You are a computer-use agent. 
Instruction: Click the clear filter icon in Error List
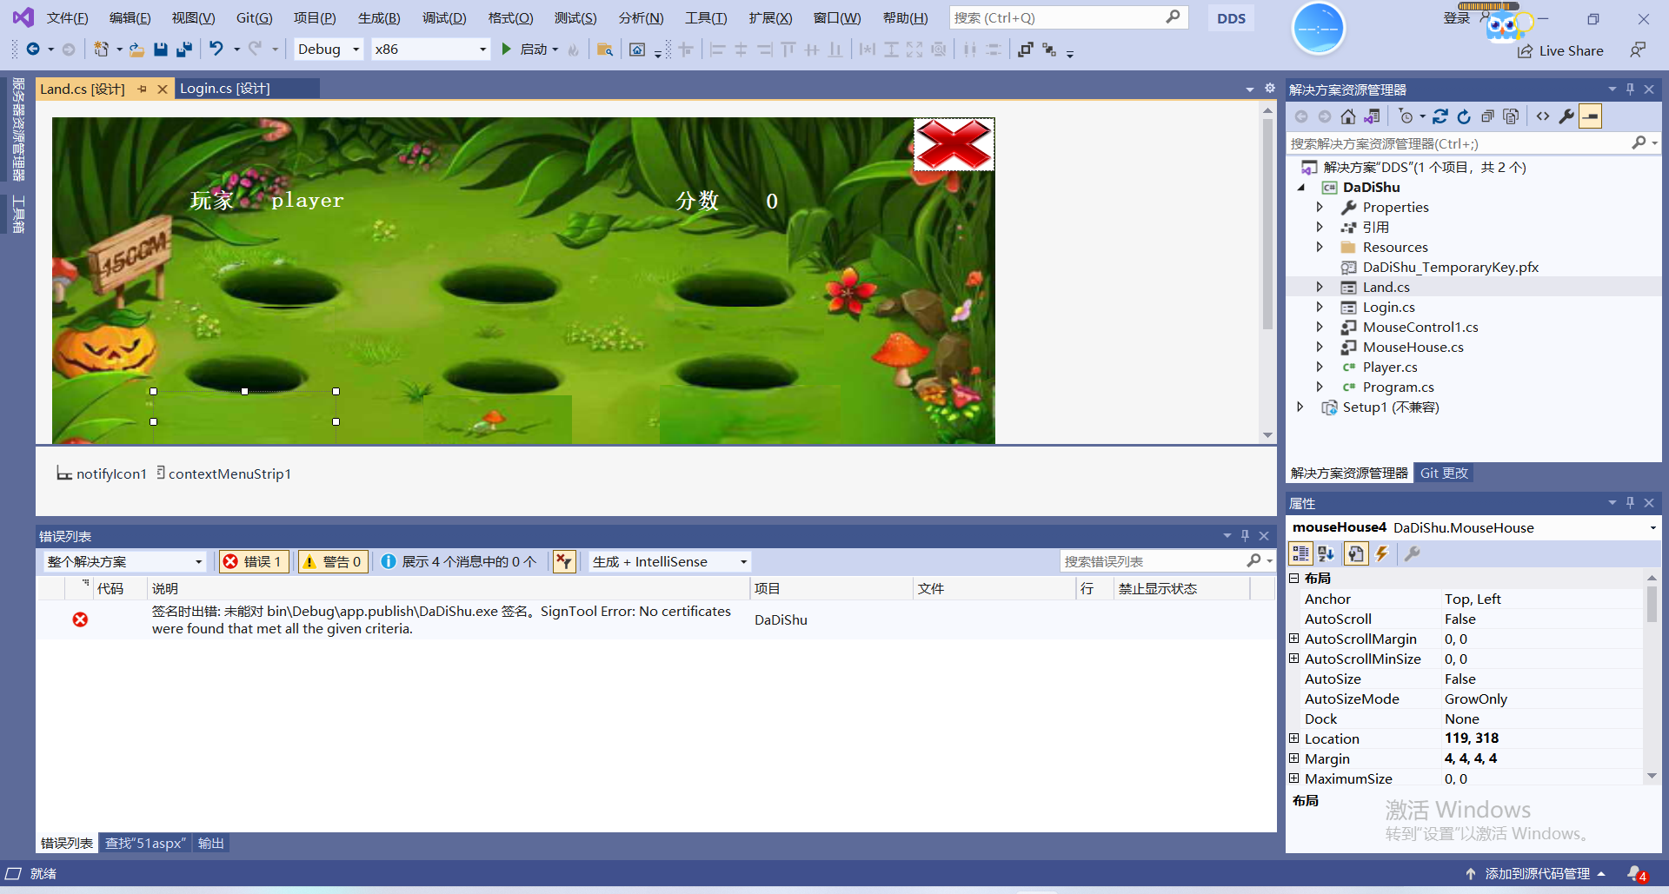pyautogui.click(x=565, y=562)
